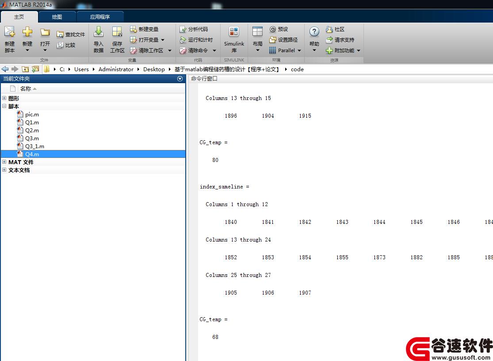Open the Parallel dropdown arrow
Viewport: 493px width, 361px height.
(299, 50)
